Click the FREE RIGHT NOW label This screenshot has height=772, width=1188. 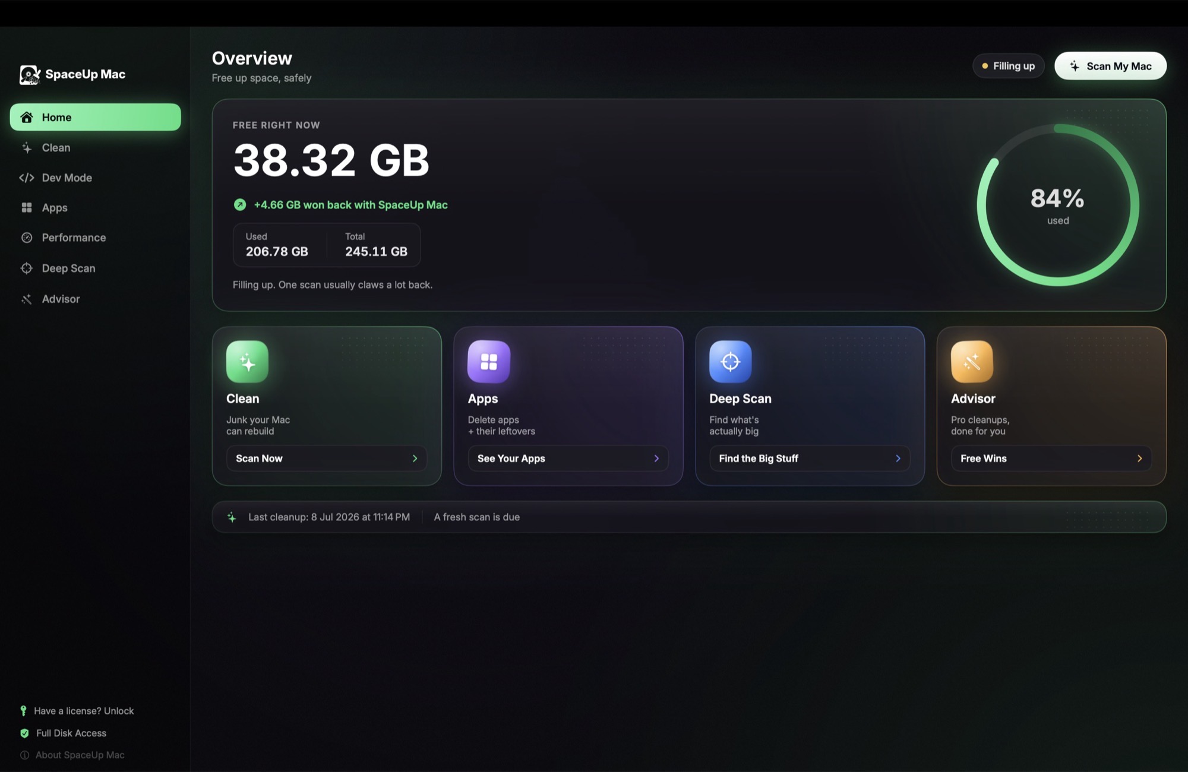(276, 125)
